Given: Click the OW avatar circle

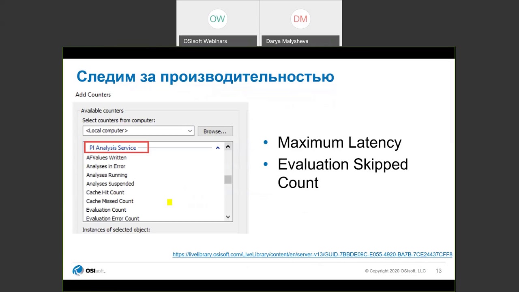Looking at the screenshot, I should coord(217,19).
